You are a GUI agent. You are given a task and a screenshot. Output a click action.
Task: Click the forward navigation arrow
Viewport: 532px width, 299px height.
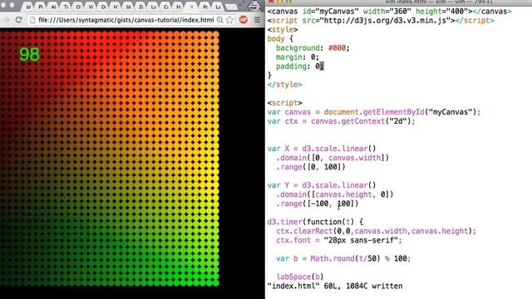pos(7,20)
